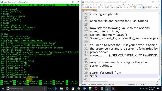Open Function List panel icon
The width and height of the screenshot is (162, 91).
tap(151, 7)
